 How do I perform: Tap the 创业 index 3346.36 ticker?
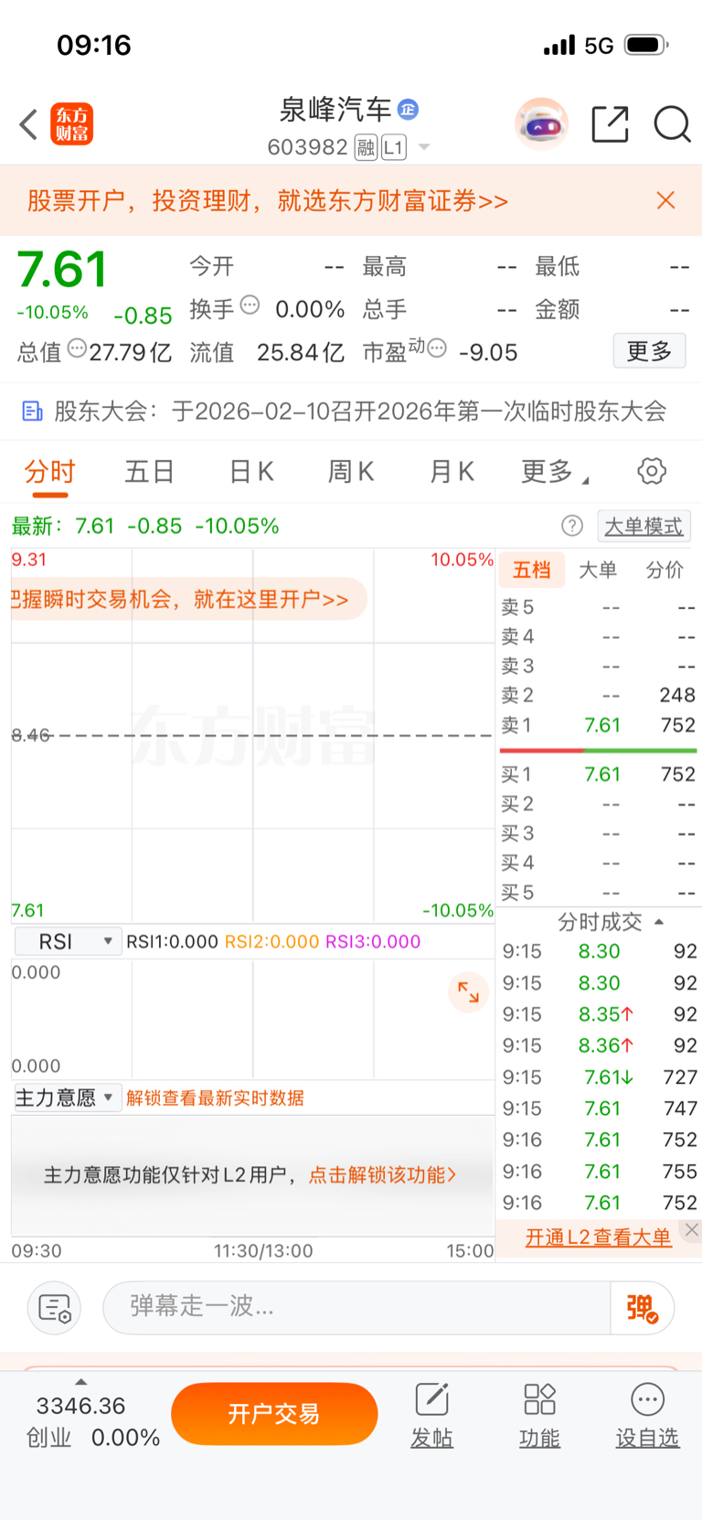point(91,1421)
